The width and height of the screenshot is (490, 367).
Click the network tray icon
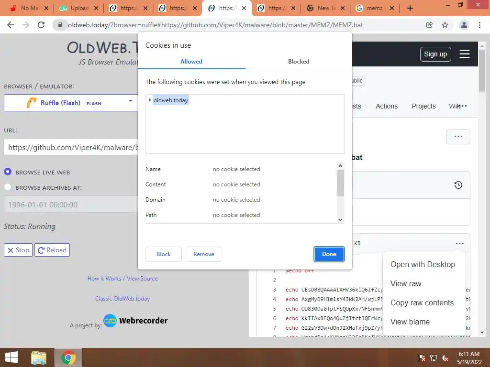(434, 358)
